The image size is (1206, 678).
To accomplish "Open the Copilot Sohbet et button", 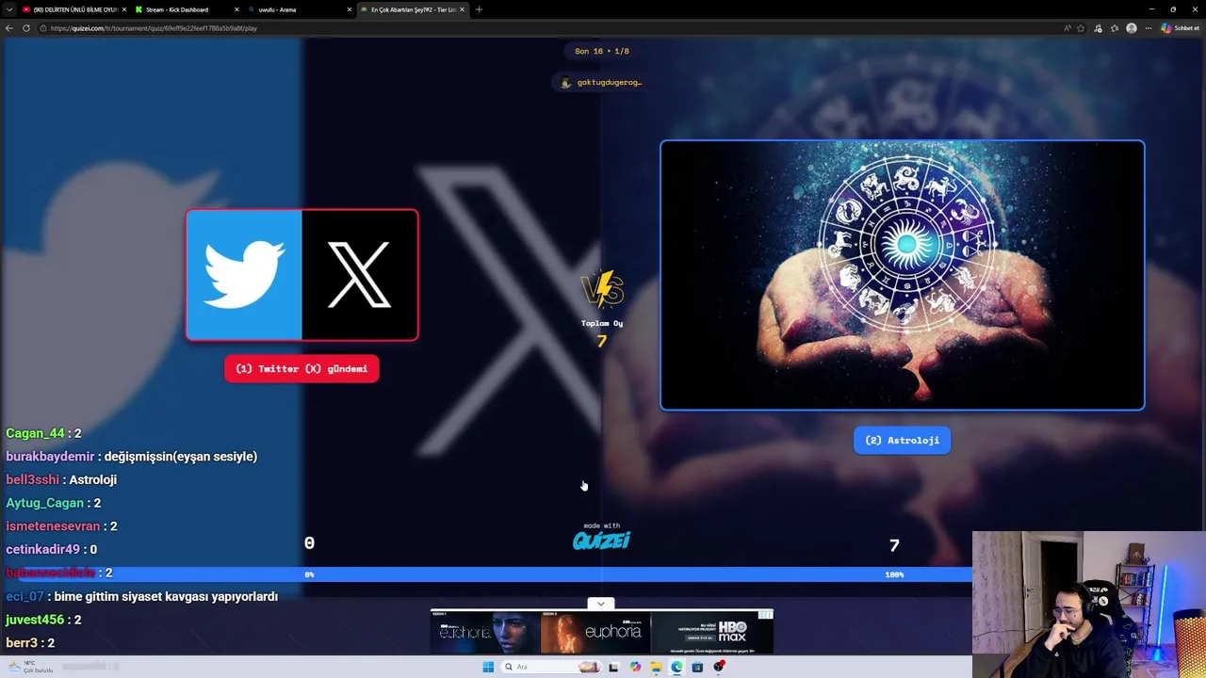I will coord(1180,28).
